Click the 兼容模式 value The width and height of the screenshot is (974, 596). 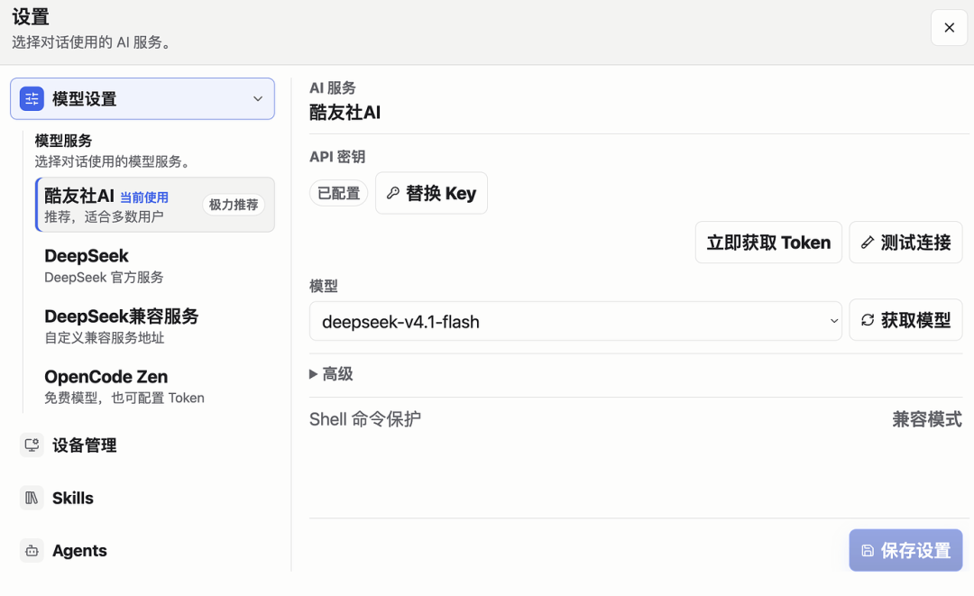point(927,419)
